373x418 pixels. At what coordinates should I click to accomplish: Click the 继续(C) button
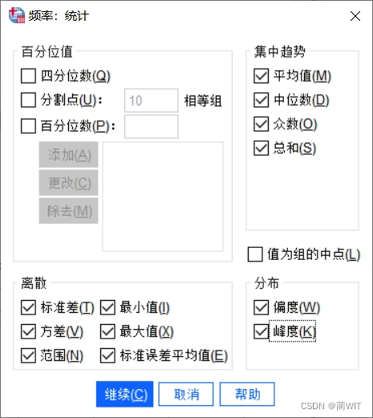(x=124, y=394)
